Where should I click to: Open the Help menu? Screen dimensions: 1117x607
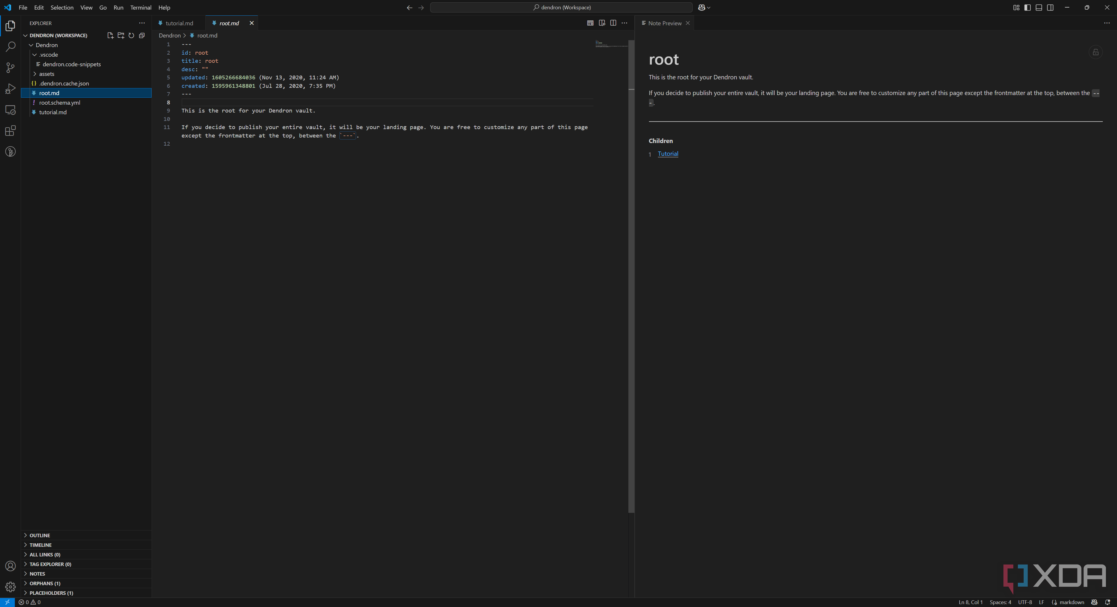tap(164, 7)
